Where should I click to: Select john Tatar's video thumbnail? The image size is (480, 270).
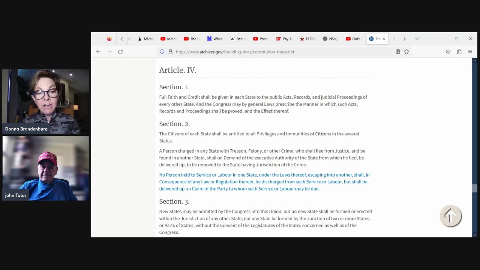click(x=46, y=168)
